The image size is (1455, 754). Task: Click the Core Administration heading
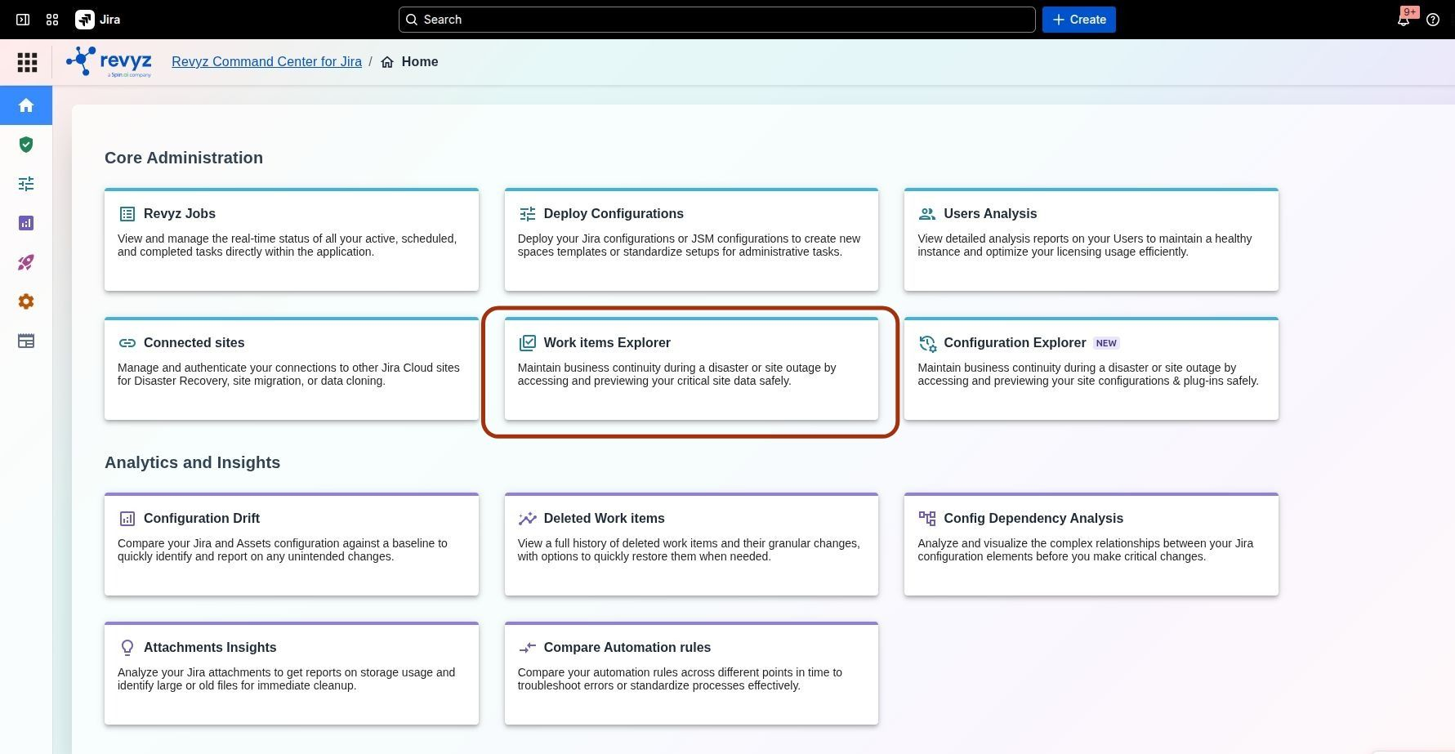coord(184,158)
